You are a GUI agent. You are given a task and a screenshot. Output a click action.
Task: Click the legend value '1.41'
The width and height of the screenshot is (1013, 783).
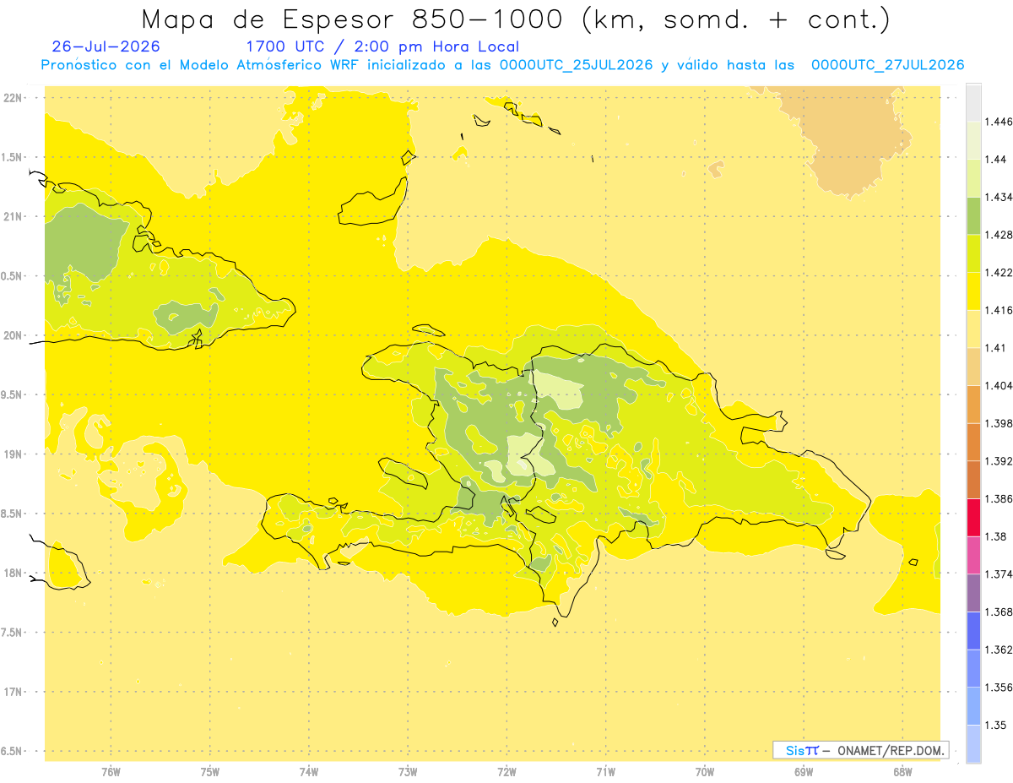pyautogui.click(x=996, y=347)
